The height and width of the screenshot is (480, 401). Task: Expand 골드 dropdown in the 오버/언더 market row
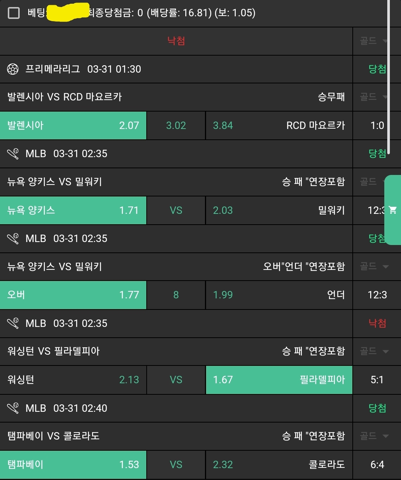point(374,266)
